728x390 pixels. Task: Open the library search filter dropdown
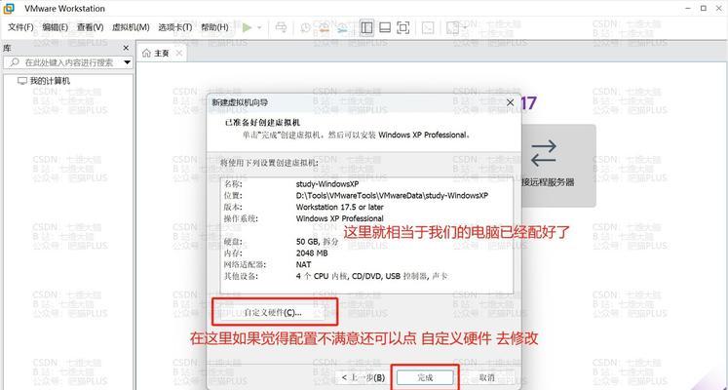click(128, 62)
